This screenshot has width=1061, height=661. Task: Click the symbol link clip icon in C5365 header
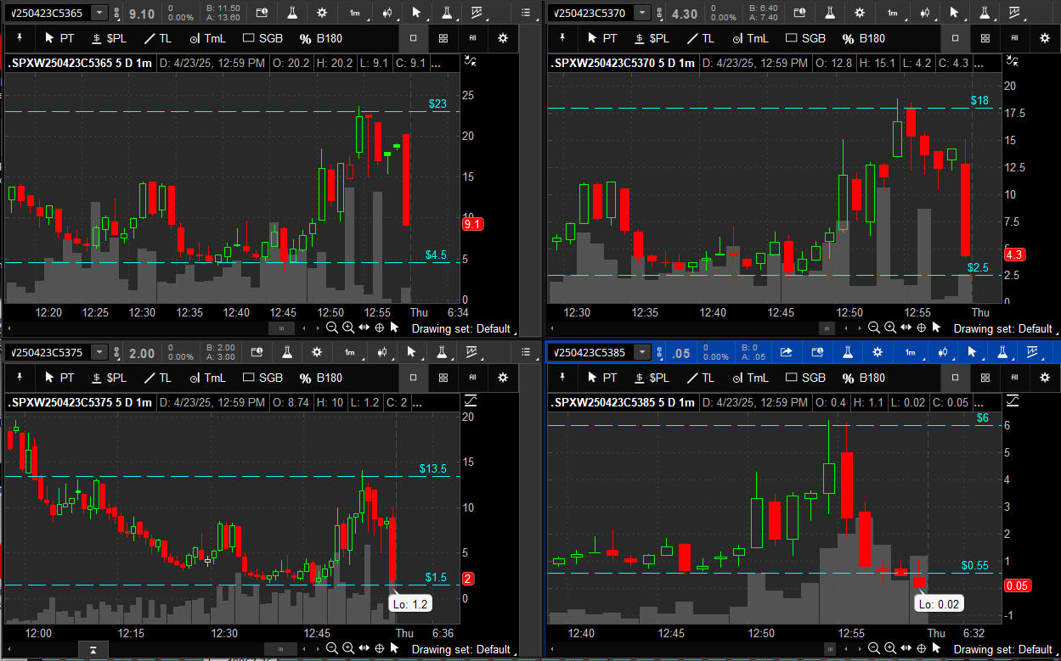[118, 13]
